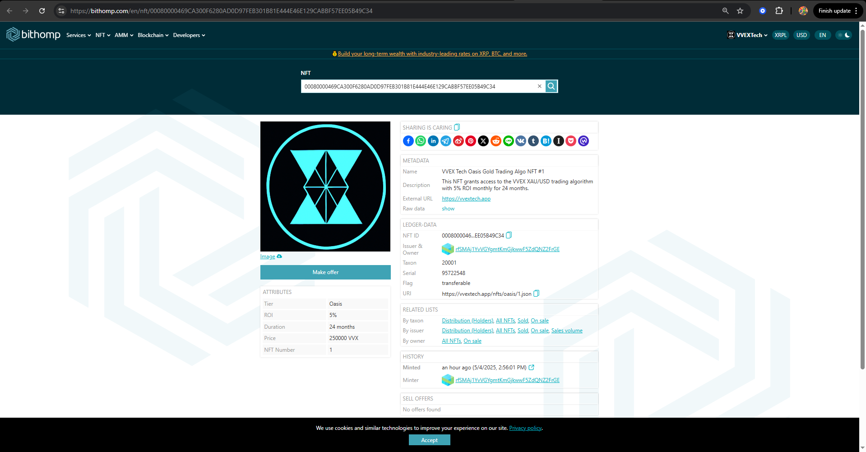Open the Issuer & Owner address link
This screenshot has width=866, height=452.
[x=507, y=249]
